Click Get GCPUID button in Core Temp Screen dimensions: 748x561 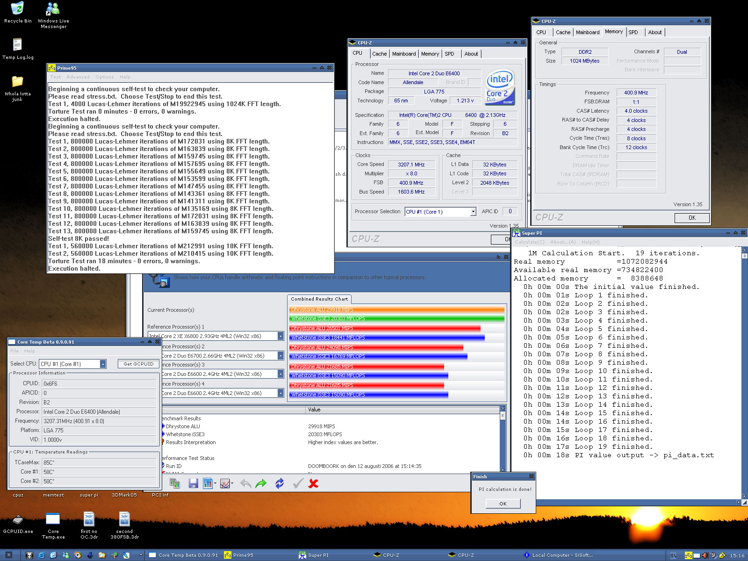[x=138, y=364]
